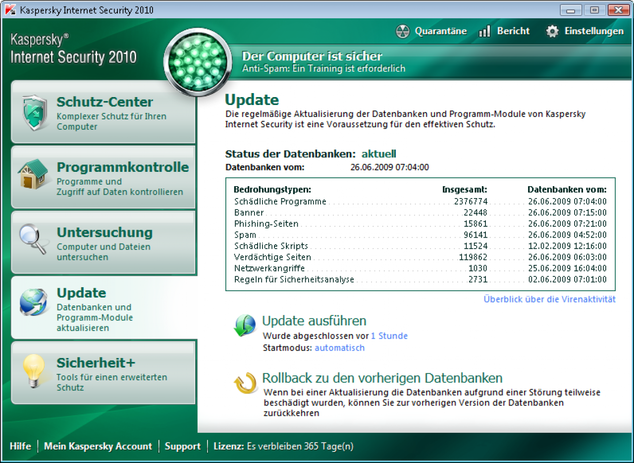The width and height of the screenshot is (634, 463).
Task: Click 'Anti-Spam: Ein Training ist erforderlich' message
Action: (323, 68)
